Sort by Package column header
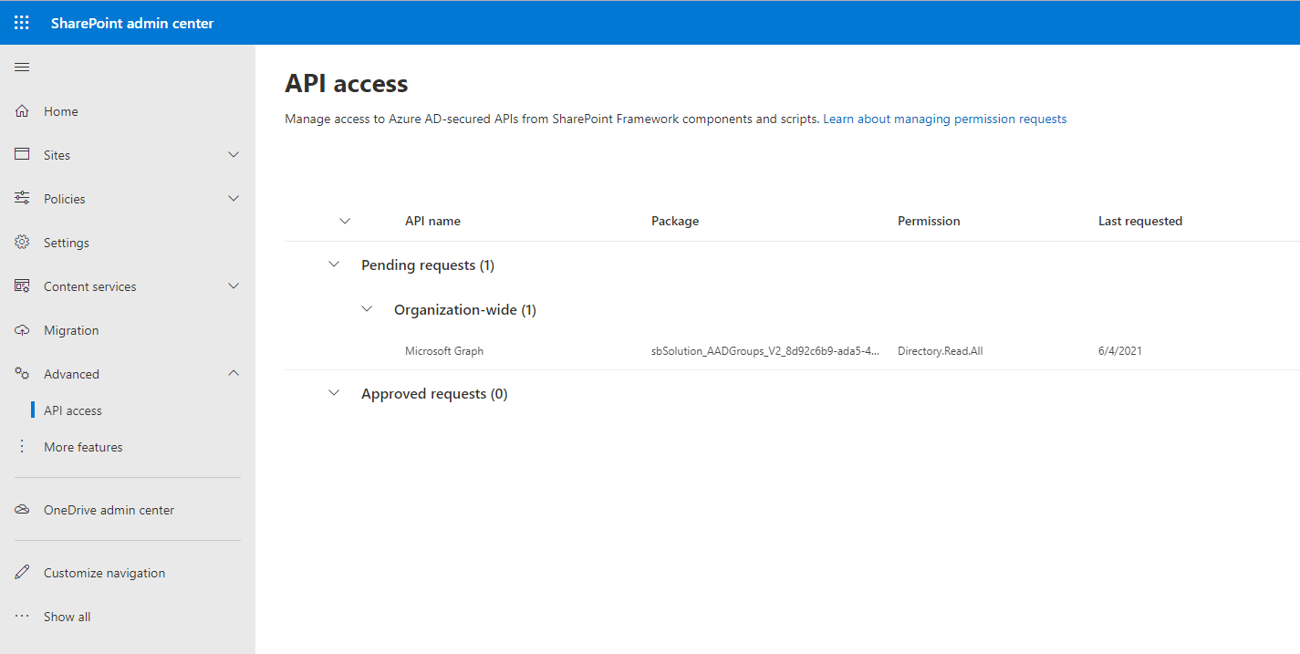Screen dimensions: 1300x654 pyautogui.click(x=675, y=221)
